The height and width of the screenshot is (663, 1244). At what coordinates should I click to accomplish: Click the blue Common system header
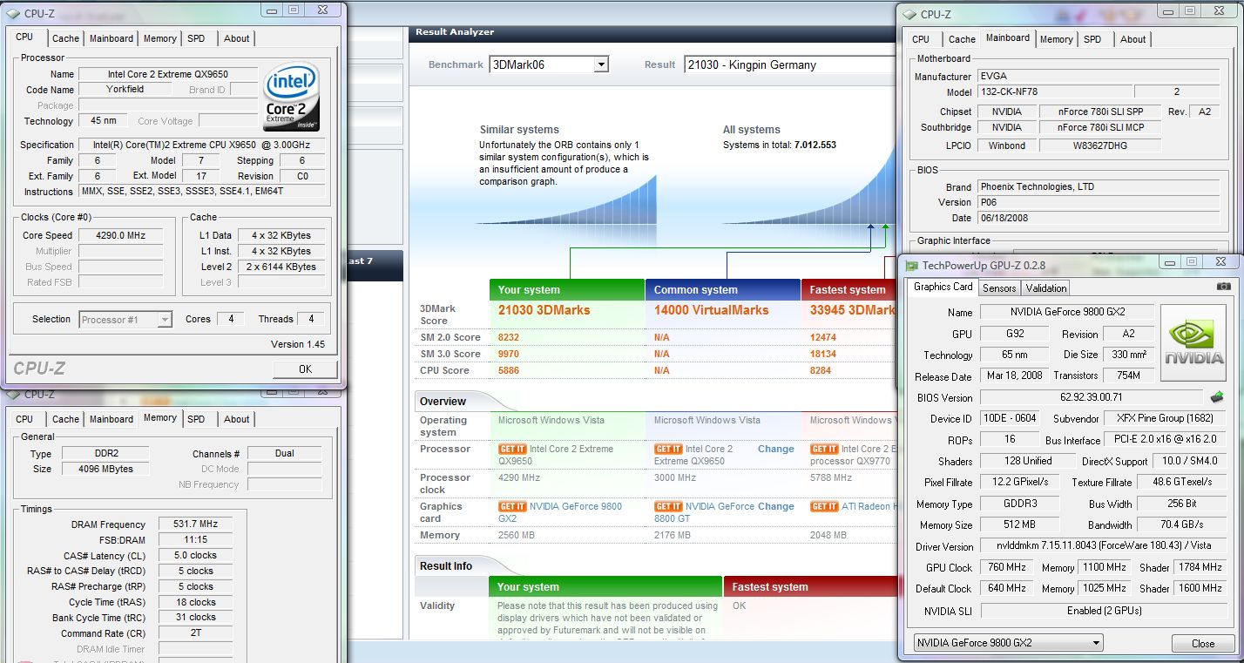[723, 290]
